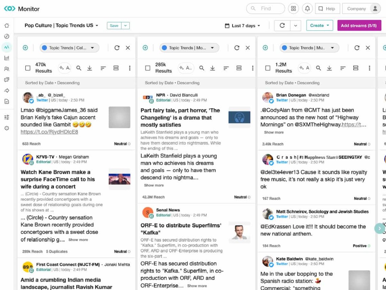This screenshot has height=290, width=386.
Task: Open the Help menu in header
Action: pos(327,9)
